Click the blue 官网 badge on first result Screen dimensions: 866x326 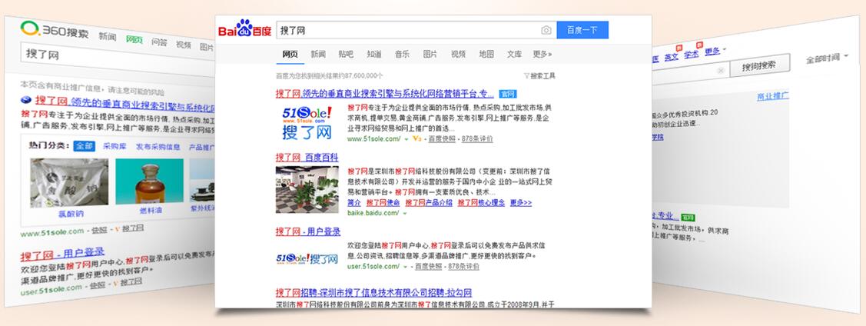tap(507, 93)
